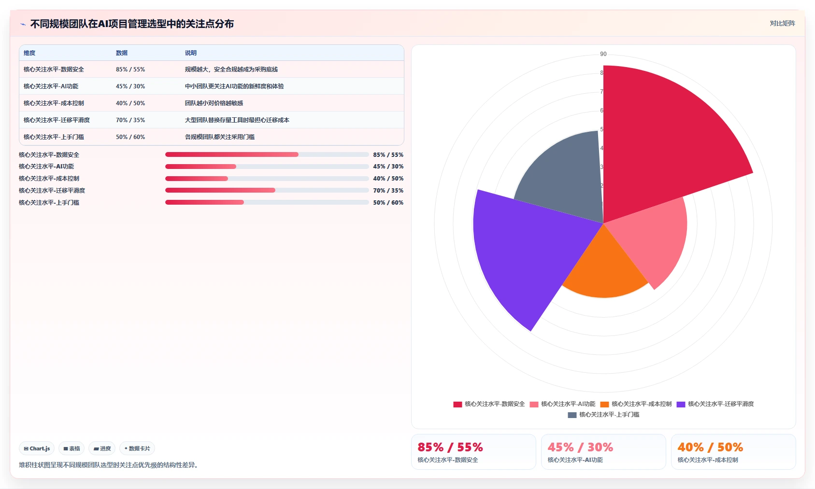This screenshot has width=815, height=489.
Task: Click the 成本控制 progress bar
Action: pyautogui.click(x=267, y=179)
